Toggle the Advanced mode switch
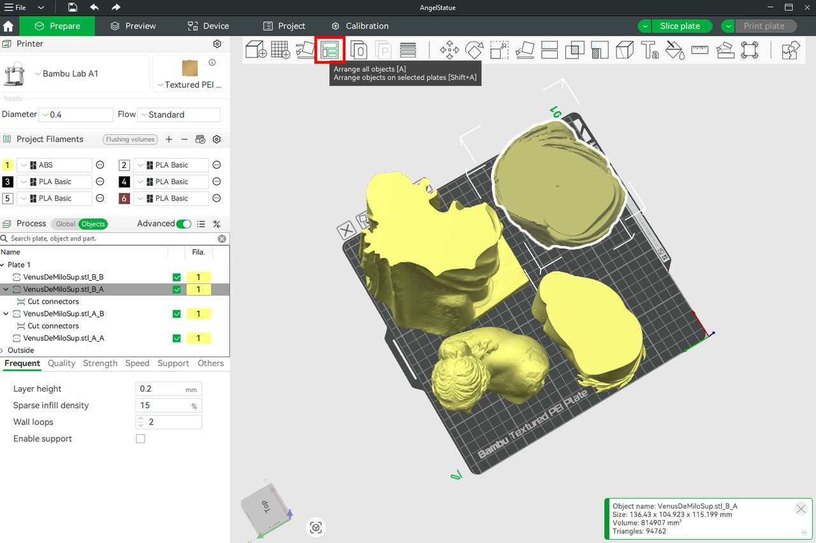 coord(184,224)
